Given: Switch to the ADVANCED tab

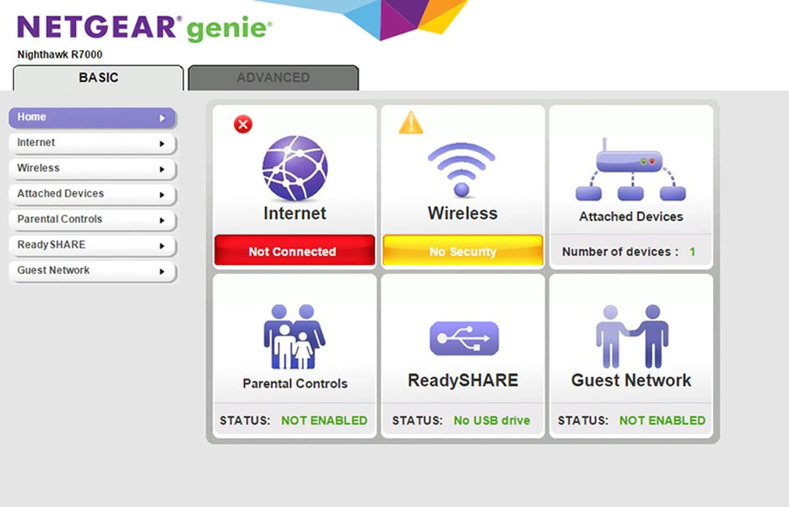Looking at the screenshot, I should [x=273, y=77].
